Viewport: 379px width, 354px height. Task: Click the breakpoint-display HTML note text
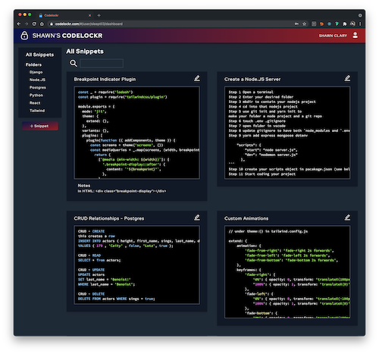tap(122, 191)
